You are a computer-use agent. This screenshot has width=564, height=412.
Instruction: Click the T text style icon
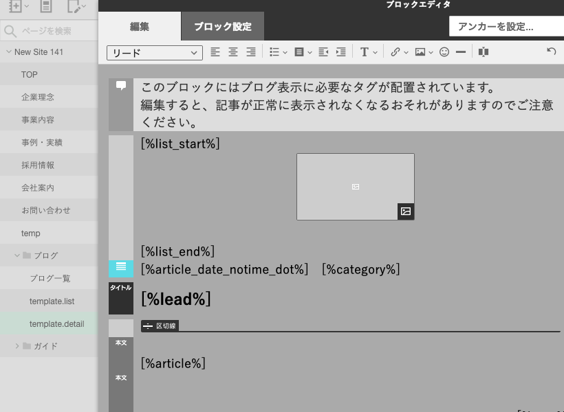pyautogui.click(x=365, y=52)
